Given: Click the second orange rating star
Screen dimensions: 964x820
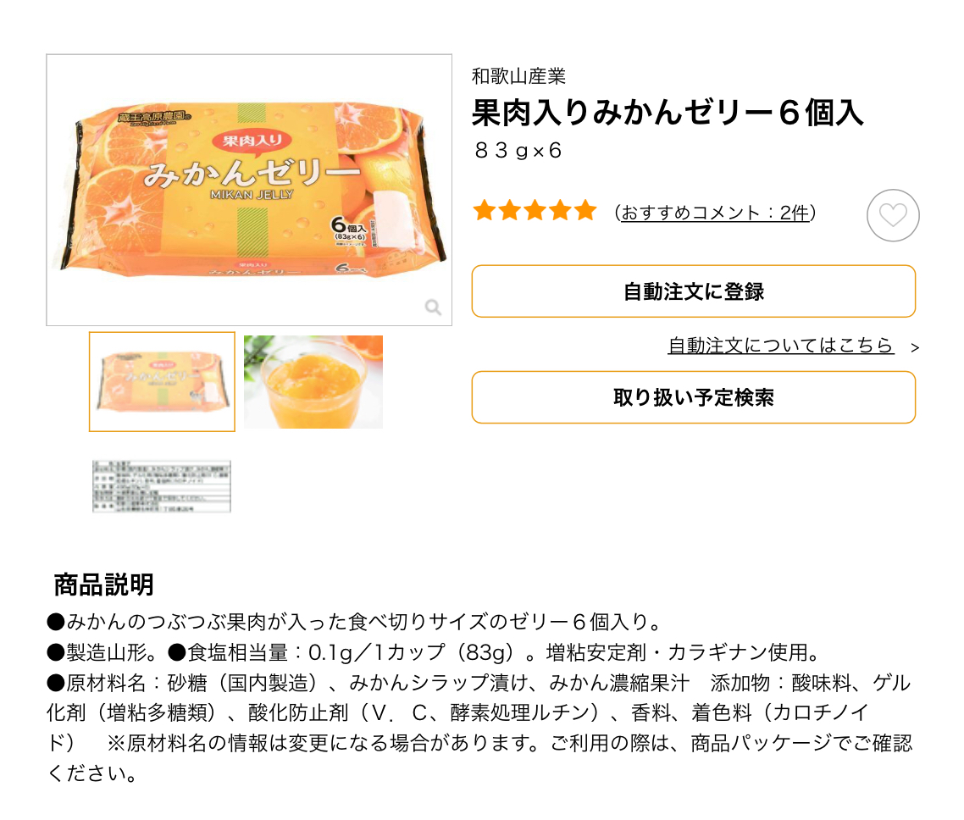Looking at the screenshot, I should click(510, 211).
